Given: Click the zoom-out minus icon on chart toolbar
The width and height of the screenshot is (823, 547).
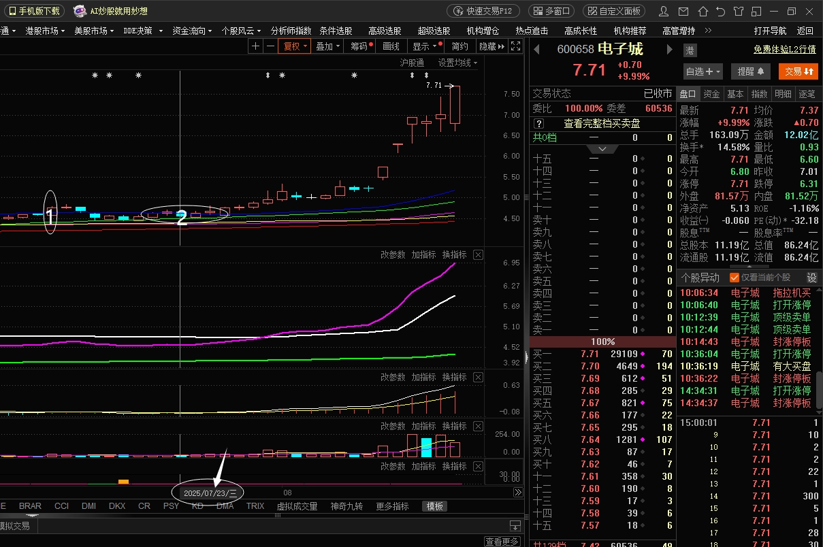Looking at the screenshot, I should coord(271,46).
